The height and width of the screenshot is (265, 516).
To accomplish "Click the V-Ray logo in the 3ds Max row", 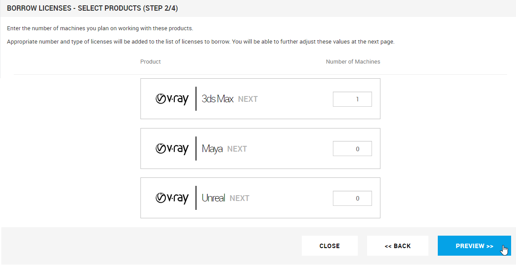I will click(x=172, y=99).
